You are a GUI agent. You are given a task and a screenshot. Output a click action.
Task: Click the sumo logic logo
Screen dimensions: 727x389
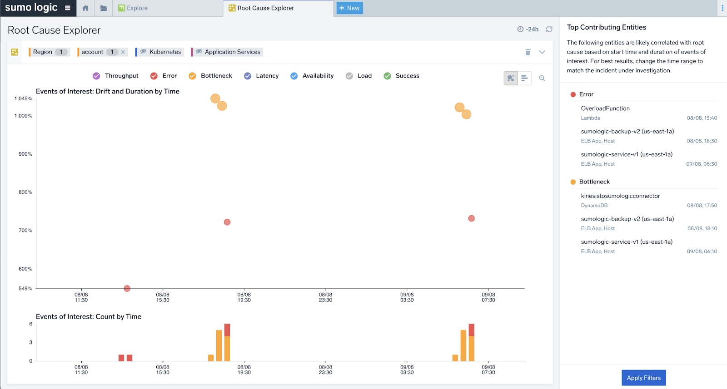coord(31,8)
